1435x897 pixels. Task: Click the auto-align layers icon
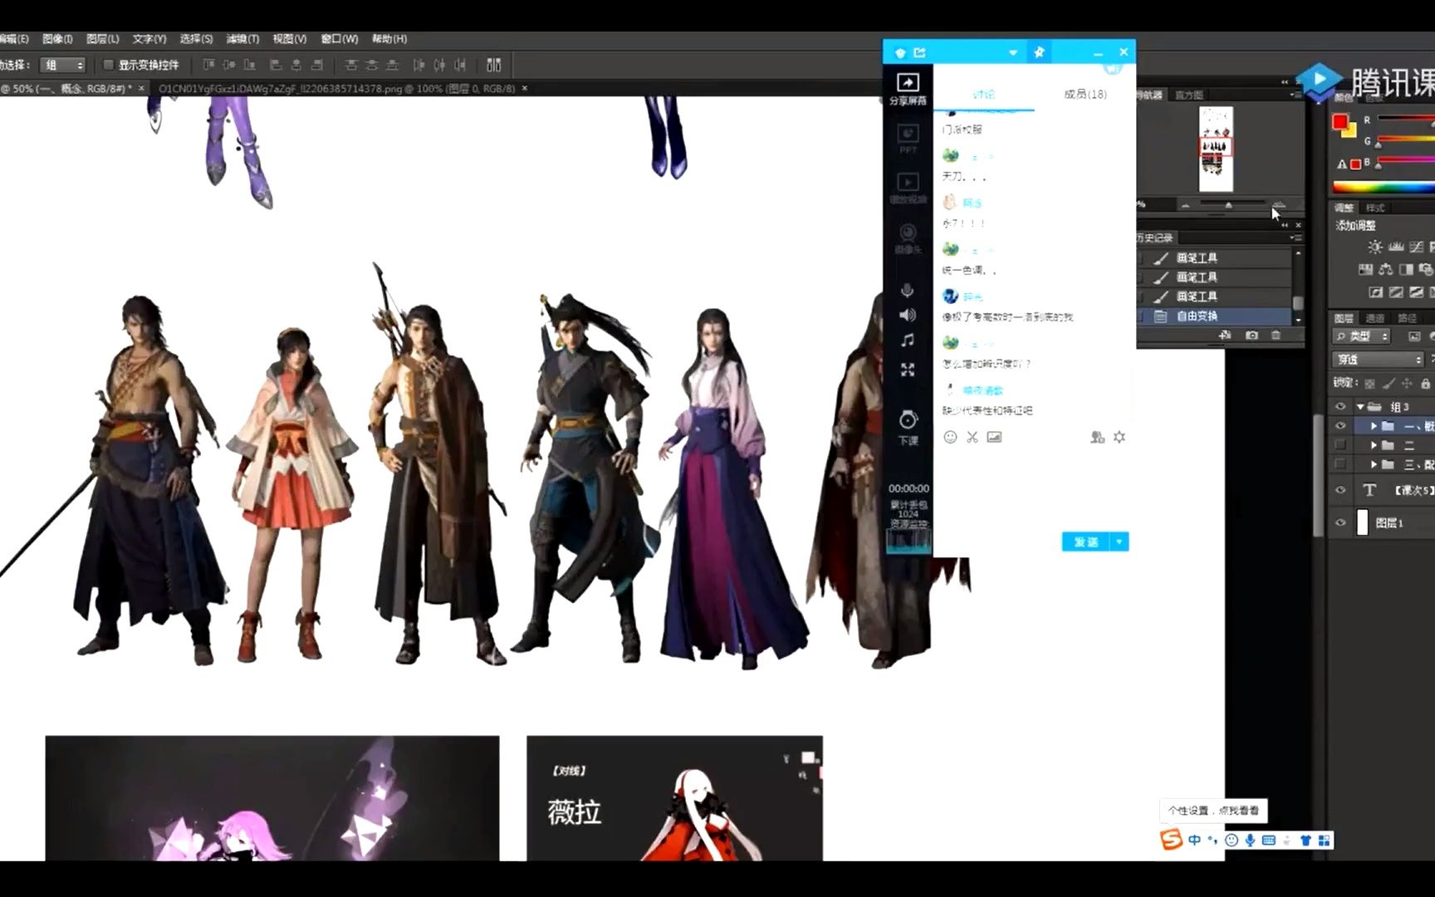(494, 65)
